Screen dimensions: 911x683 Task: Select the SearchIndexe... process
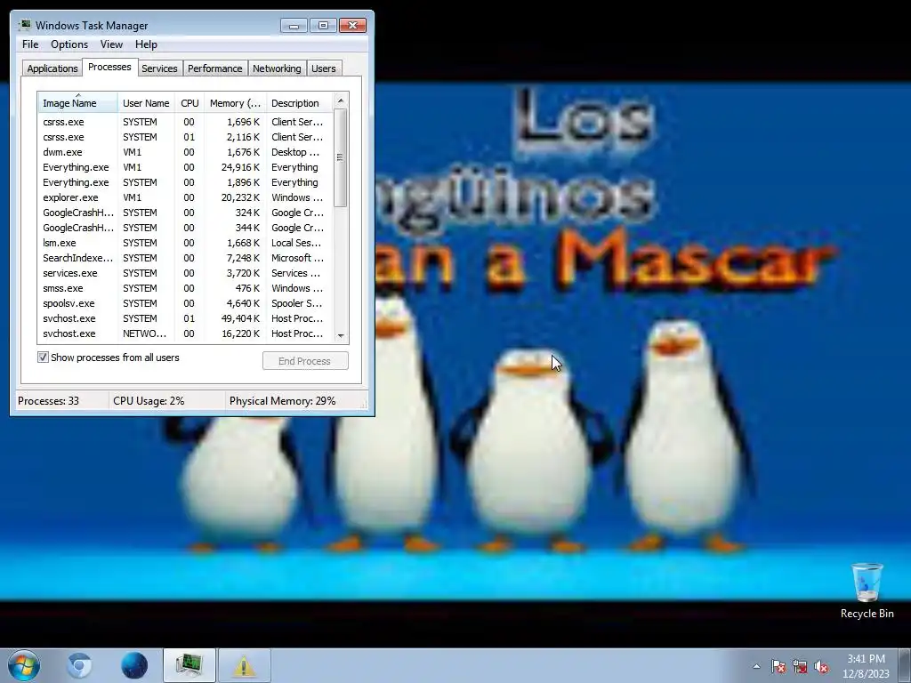[x=185, y=258]
